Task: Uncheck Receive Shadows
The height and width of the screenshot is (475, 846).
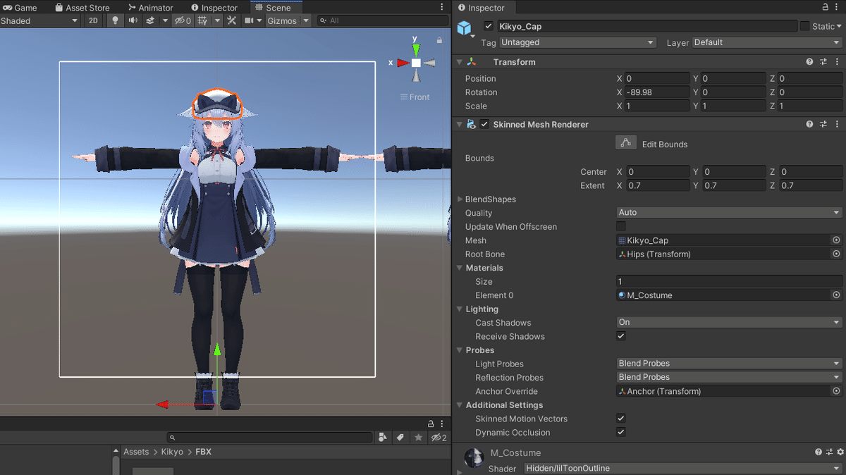Action: [621, 336]
